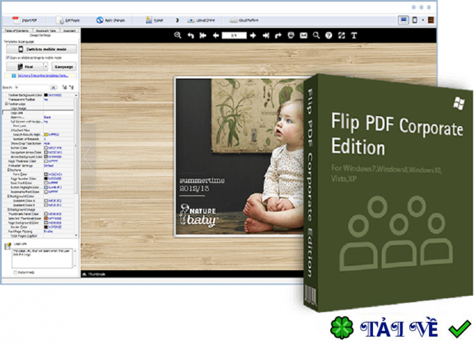Click the Border Color dark swatch
The image size is (476, 344).
[x=46, y=227]
